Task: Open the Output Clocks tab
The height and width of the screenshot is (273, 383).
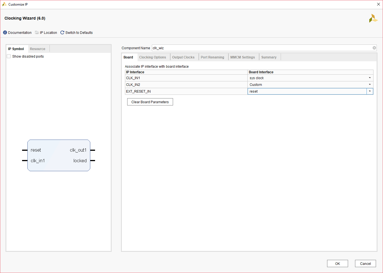Action: pos(183,57)
